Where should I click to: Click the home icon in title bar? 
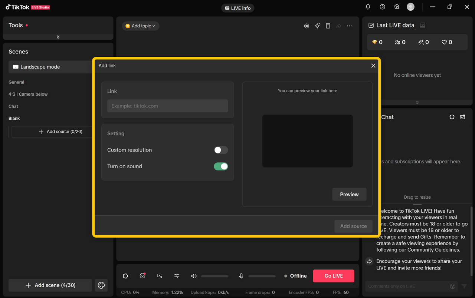coord(397,7)
